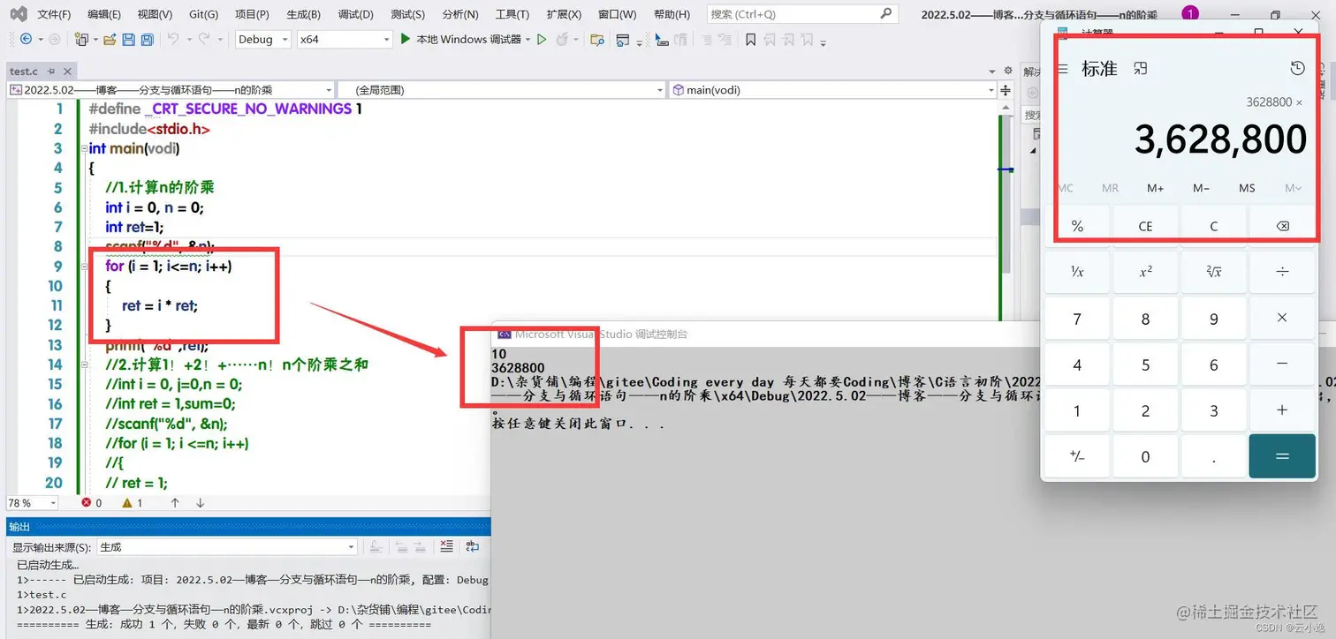
Task: Open the calculator history icon
Action: tap(1297, 68)
